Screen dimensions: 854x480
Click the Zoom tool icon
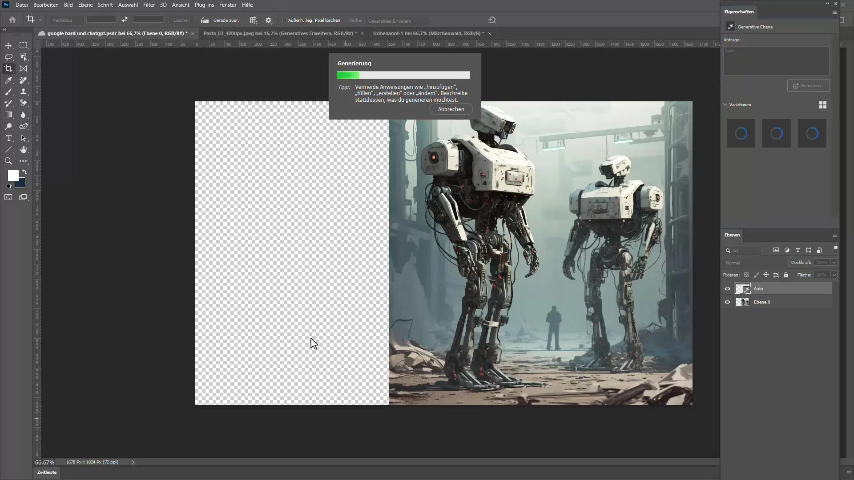point(8,161)
